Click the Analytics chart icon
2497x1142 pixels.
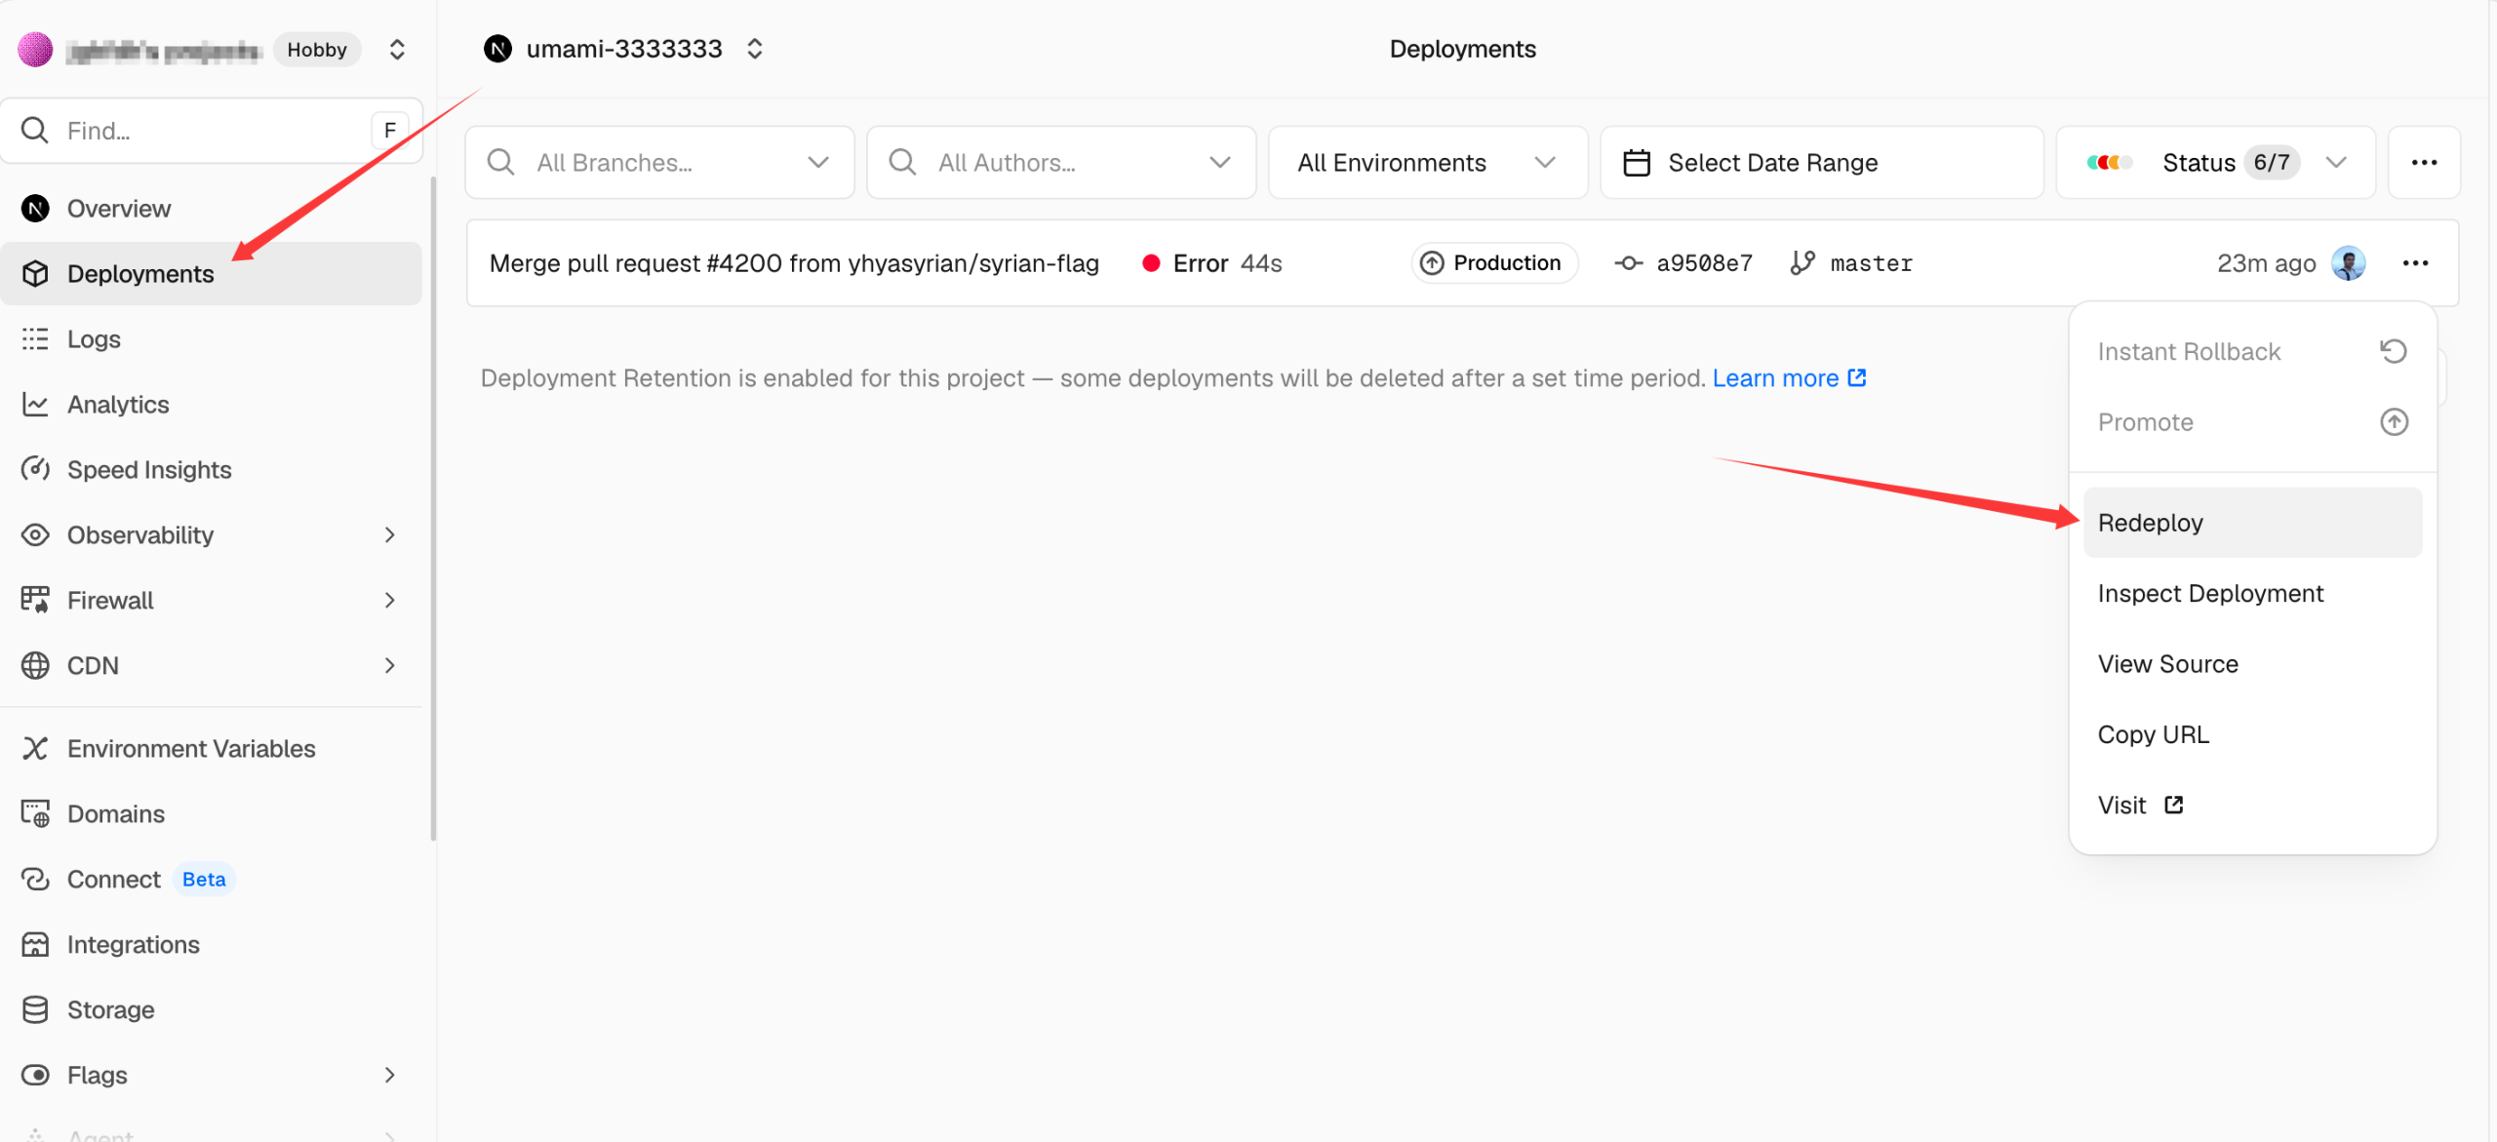click(35, 405)
